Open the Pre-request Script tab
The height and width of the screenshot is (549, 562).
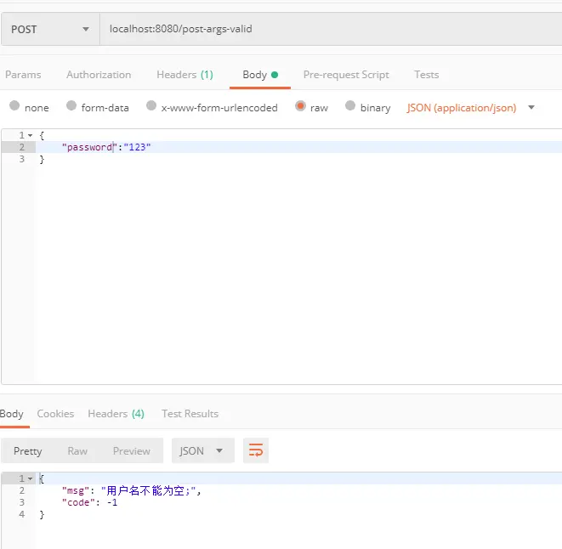pyautogui.click(x=346, y=75)
